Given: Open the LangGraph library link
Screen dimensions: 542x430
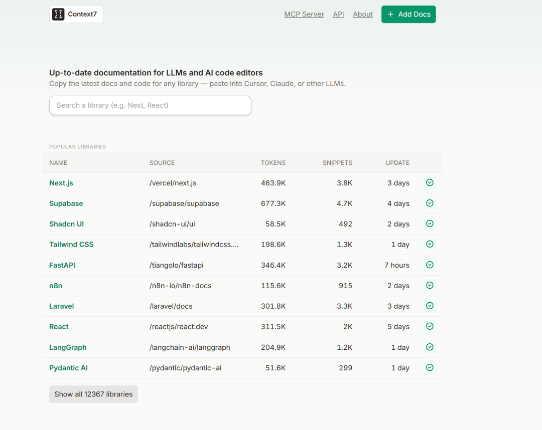Looking at the screenshot, I should tap(68, 347).
